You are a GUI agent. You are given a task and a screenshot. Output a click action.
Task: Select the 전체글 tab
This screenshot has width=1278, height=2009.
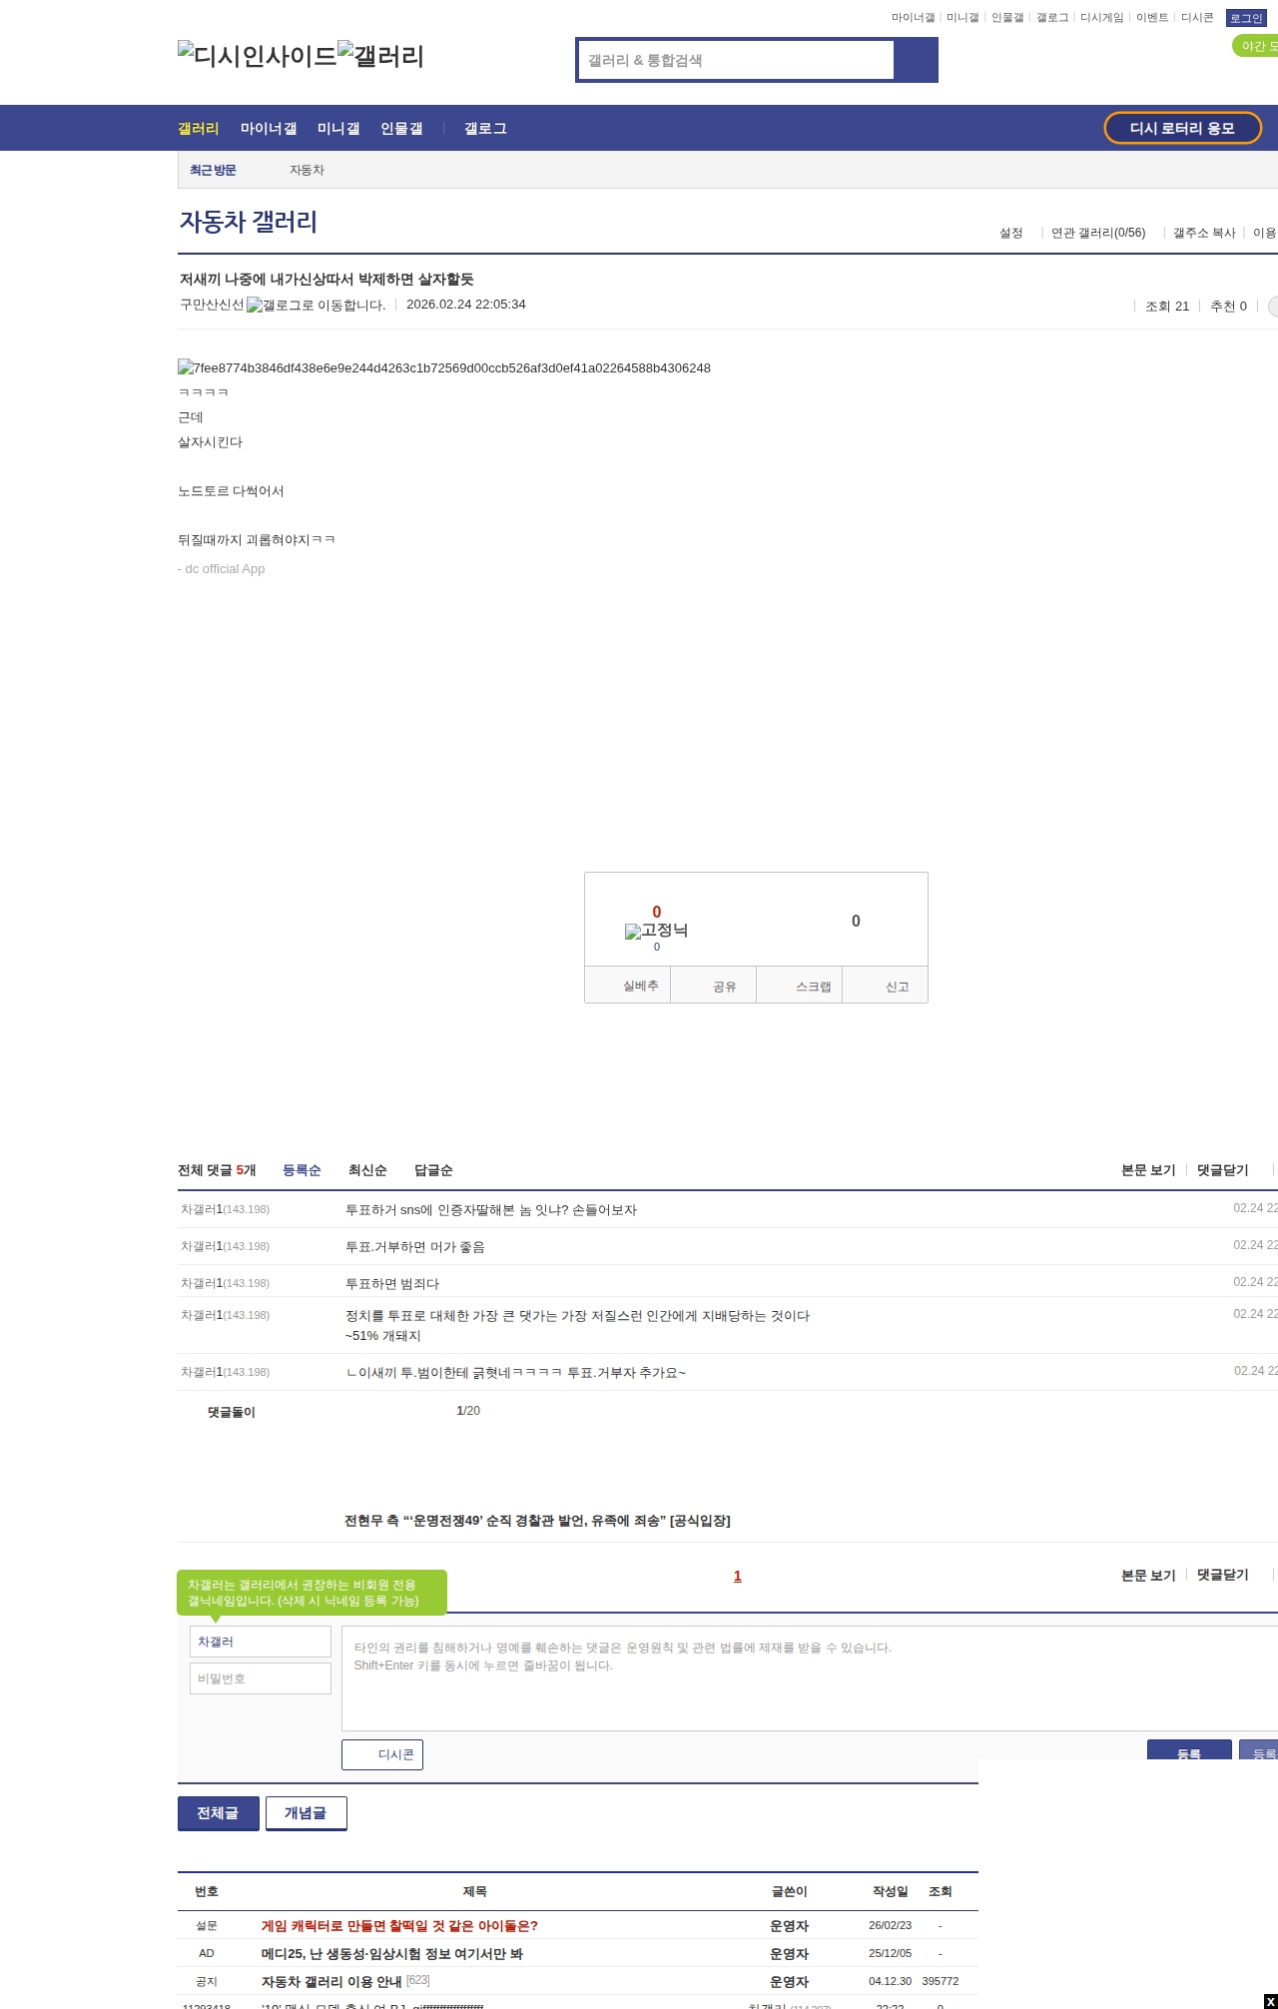point(219,1813)
